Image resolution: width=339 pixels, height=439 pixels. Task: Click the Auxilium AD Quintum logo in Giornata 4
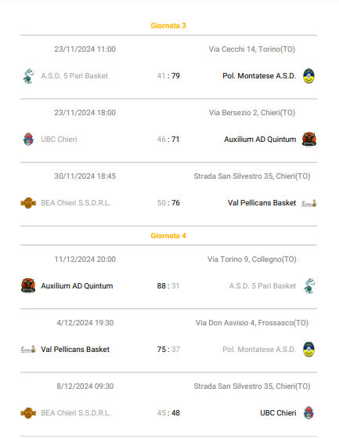28,286
